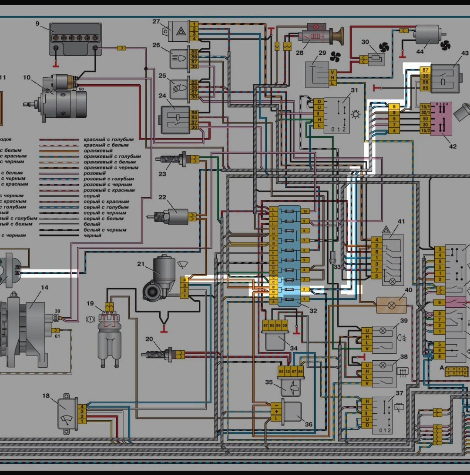470x475 pixels.
Task: Click headlight relay 25 with beam symbol
Action: (x=180, y=89)
